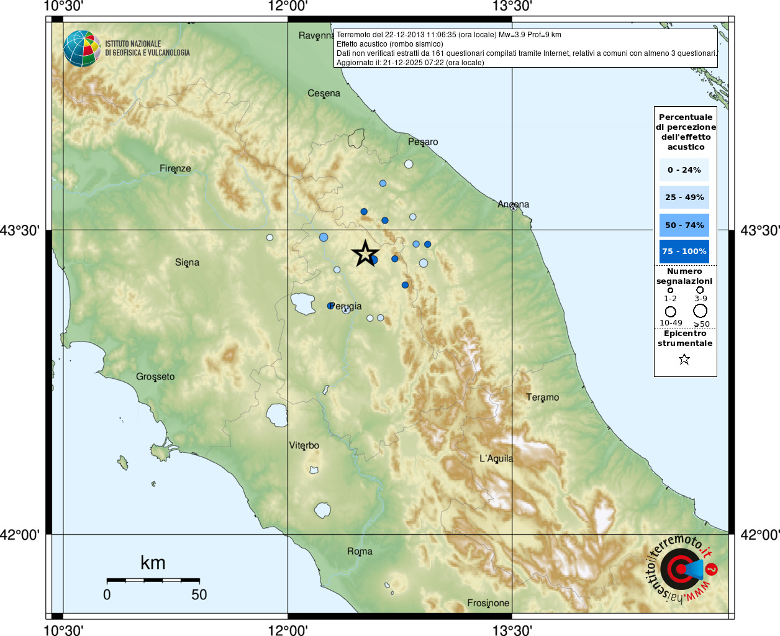Select the 1-2 reports circle in legend

coord(670,290)
